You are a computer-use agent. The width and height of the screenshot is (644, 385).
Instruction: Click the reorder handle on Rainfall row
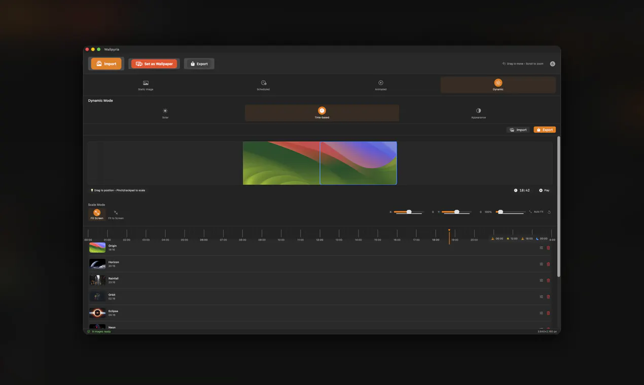pos(541,280)
